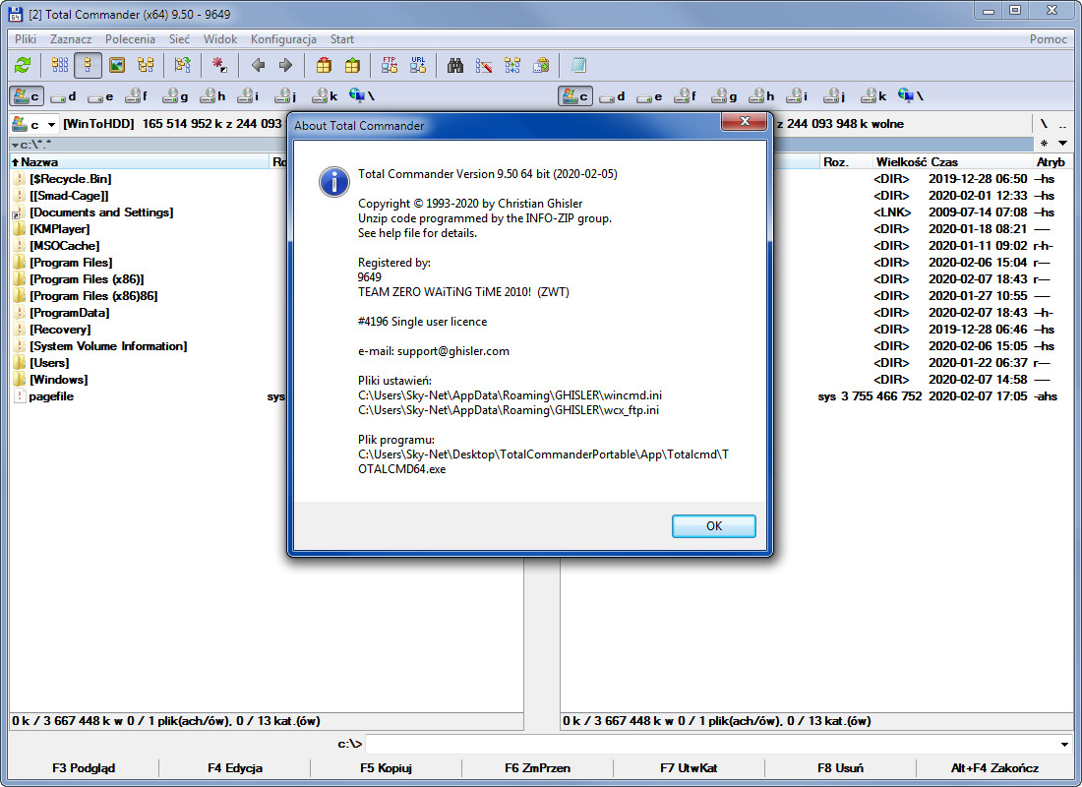Switch to brief file list view icon
This screenshot has height=787, width=1082.
(60, 66)
